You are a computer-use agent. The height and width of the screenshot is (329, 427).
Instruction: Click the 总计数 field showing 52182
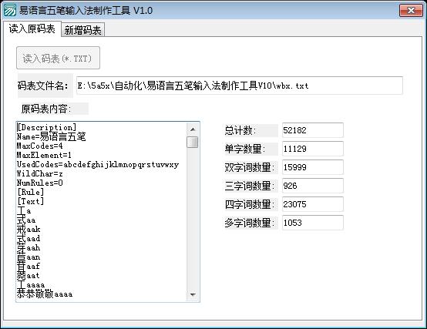point(313,130)
